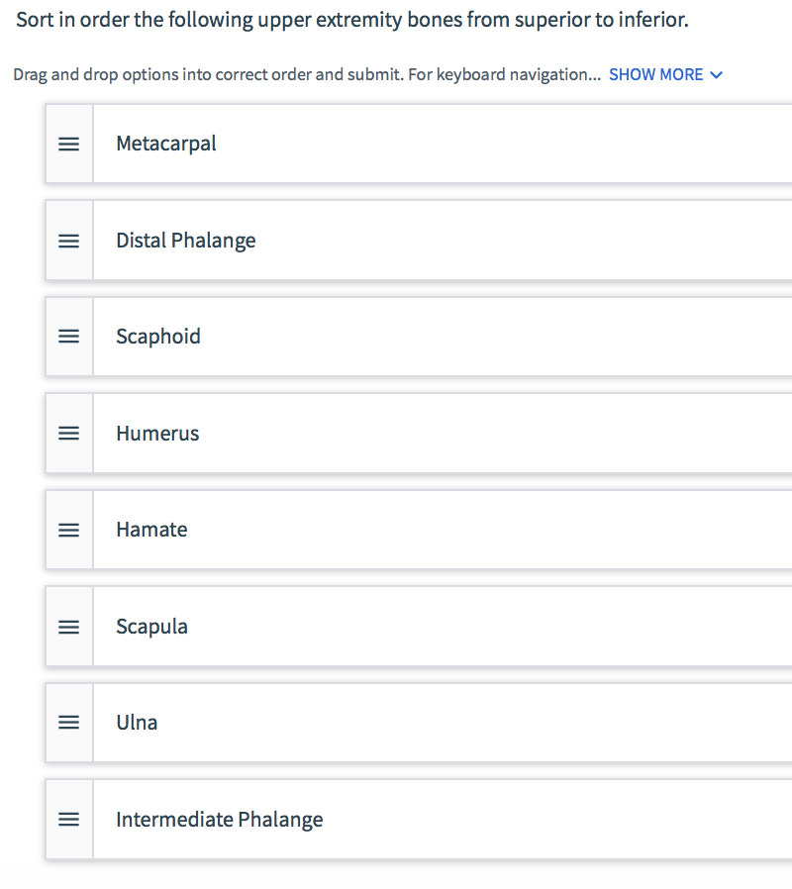Select the Intermediate Phalange option label
Viewport: 792px width, 889px height.
click(219, 820)
